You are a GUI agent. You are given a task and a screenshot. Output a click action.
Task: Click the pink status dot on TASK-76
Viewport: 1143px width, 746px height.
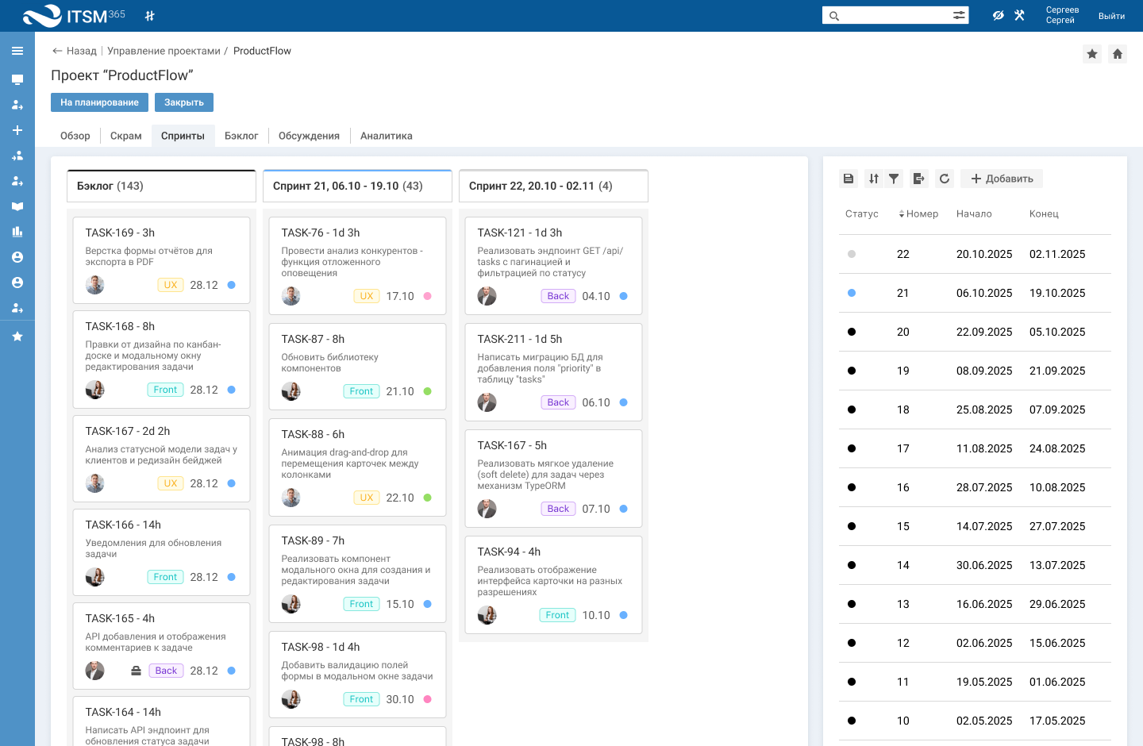427,296
